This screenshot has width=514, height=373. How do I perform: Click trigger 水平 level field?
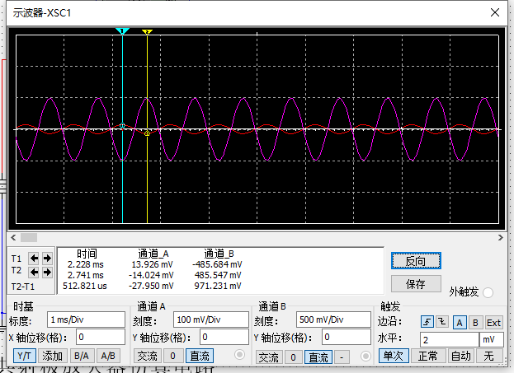pos(450,339)
